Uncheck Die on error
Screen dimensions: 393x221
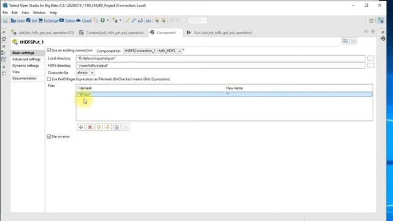pos(49,136)
